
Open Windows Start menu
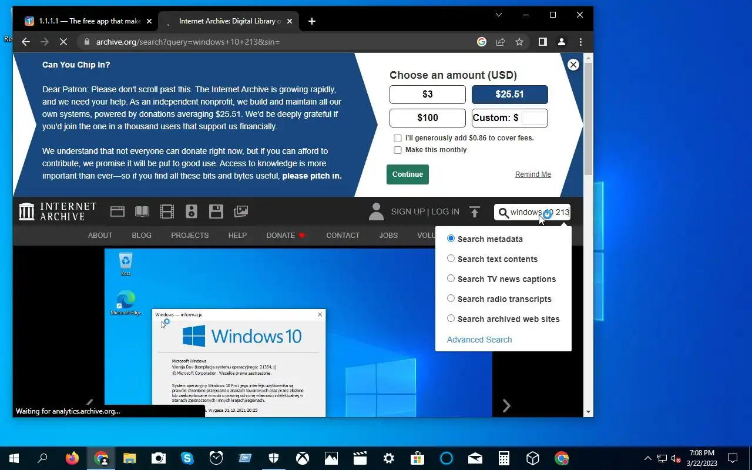[14, 458]
